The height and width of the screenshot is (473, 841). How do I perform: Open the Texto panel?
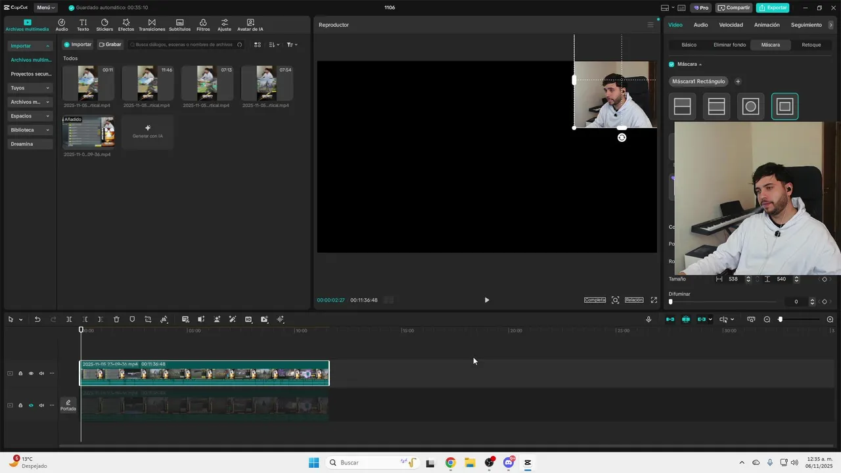coord(83,25)
